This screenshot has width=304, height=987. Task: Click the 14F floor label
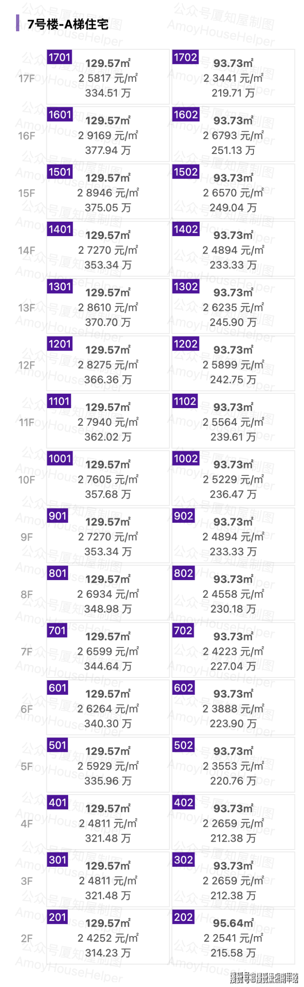[x=27, y=250]
